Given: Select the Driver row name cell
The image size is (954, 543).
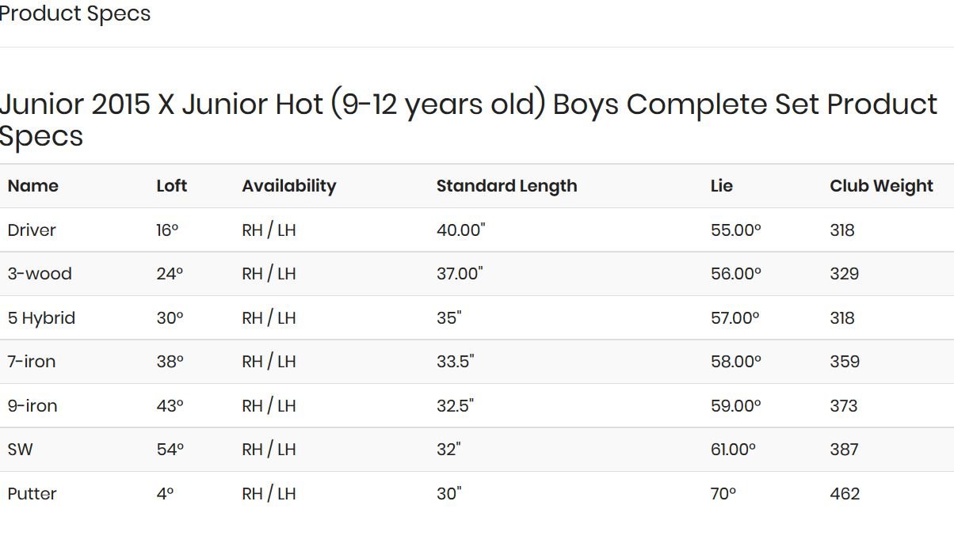Looking at the screenshot, I should tap(32, 230).
